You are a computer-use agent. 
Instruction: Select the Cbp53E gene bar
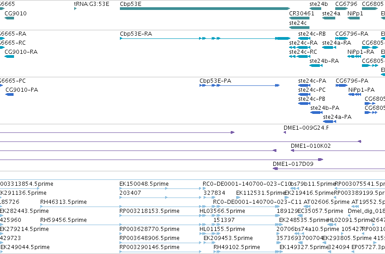point(205,9)
